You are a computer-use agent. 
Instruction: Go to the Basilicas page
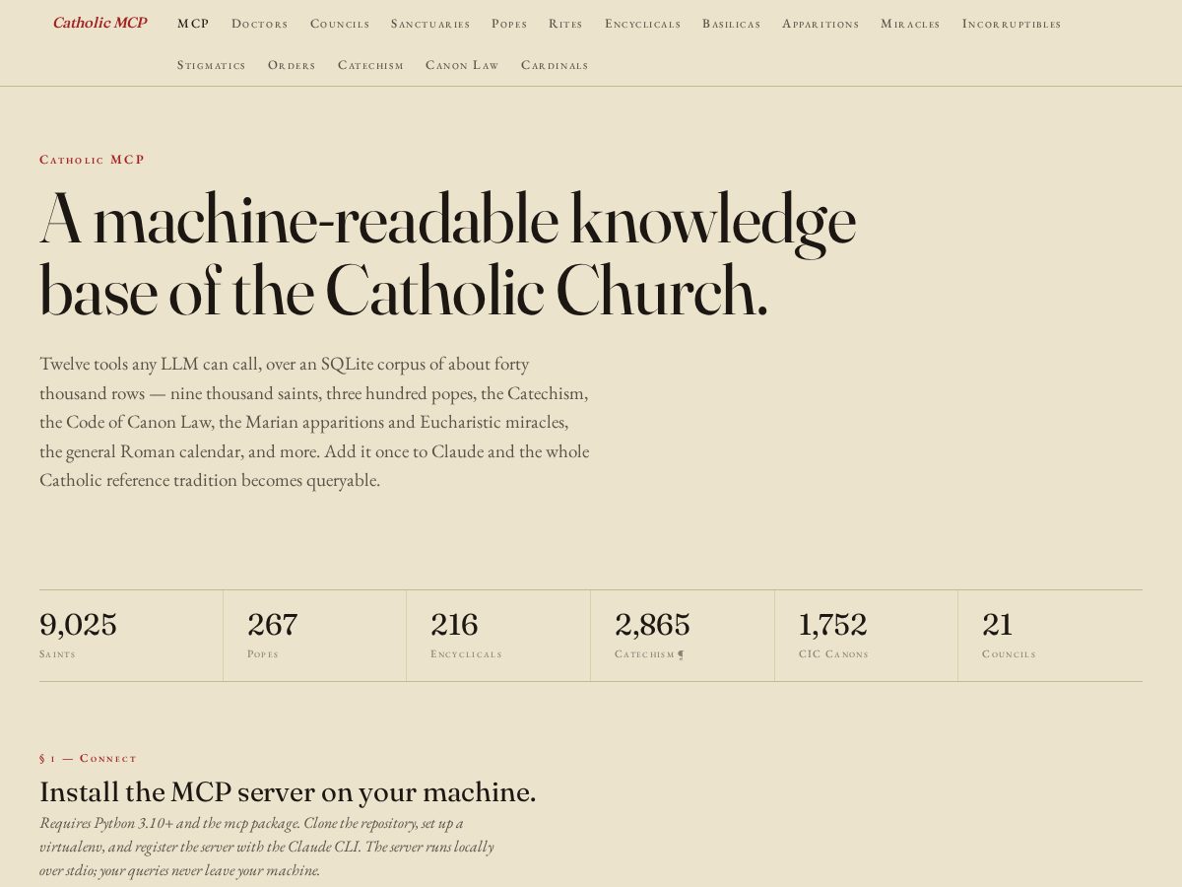tap(731, 24)
